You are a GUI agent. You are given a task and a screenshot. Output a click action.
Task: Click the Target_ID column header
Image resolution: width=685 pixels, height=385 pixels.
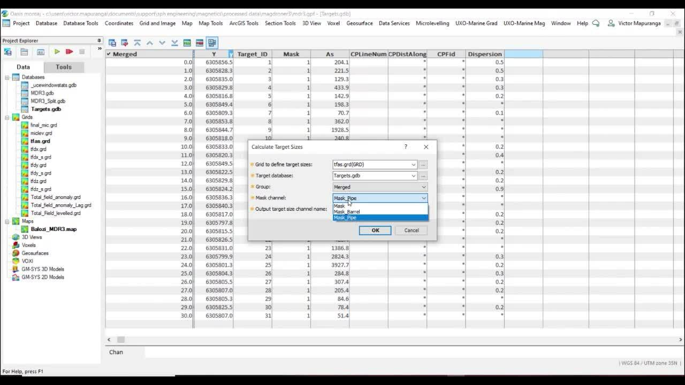click(x=252, y=54)
